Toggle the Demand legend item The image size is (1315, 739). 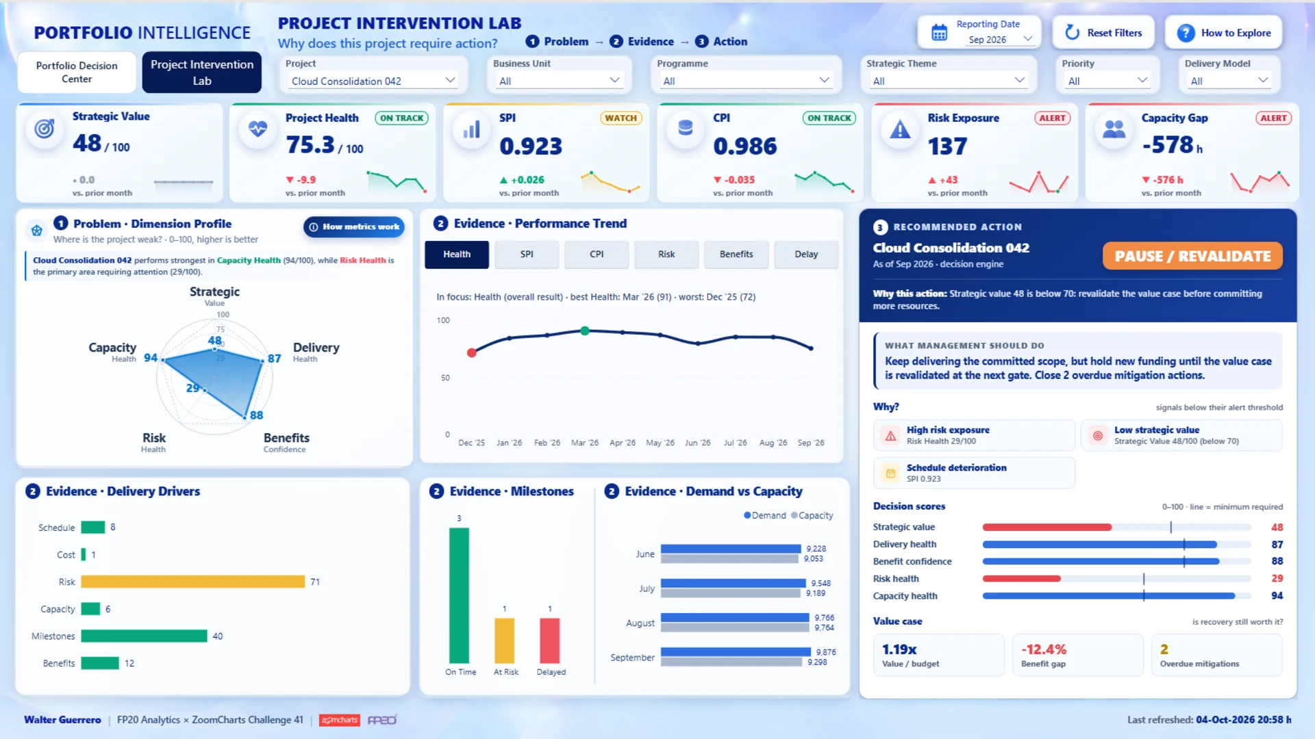765,515
